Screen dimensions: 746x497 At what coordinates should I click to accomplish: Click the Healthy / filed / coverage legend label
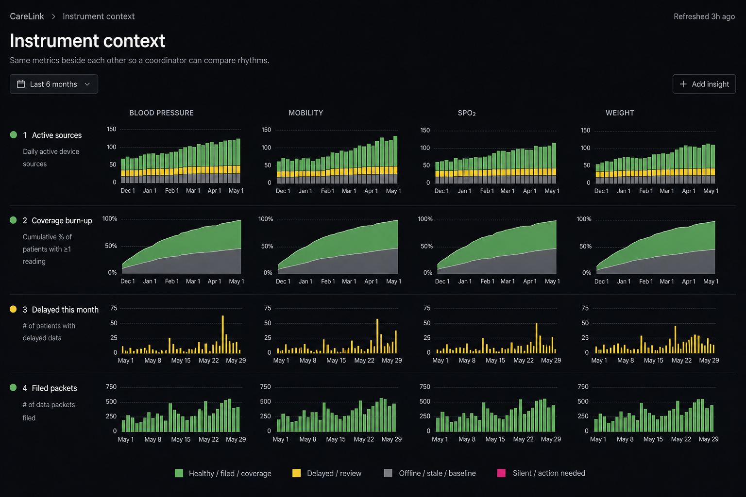pyautogui.click(x=230, y=474)
